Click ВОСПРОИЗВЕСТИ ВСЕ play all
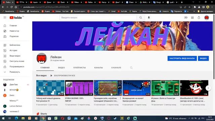The width and height of the screenshot is (215, 121). point(63,76)
